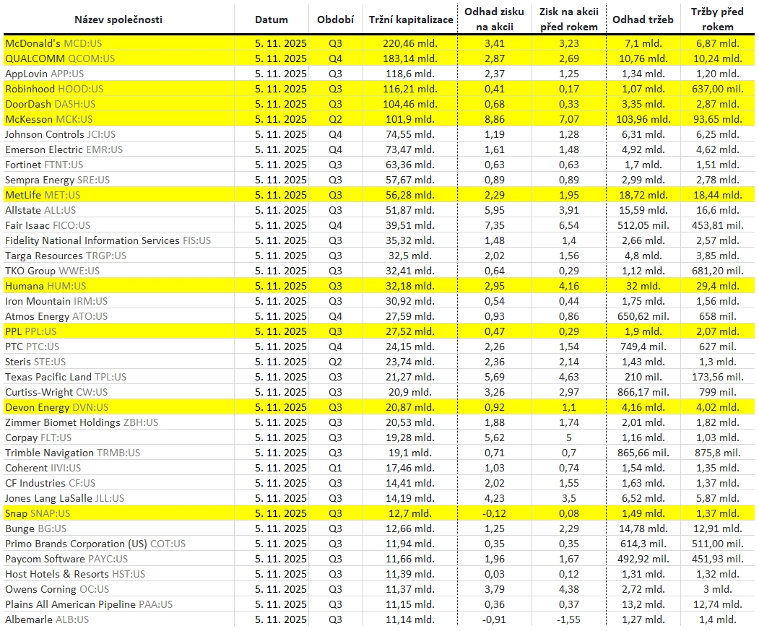The width and height of the screenshot is (759, 631).
Task: Select the Devon Energy DVN:US row
Action: click(x=56, y=407)
